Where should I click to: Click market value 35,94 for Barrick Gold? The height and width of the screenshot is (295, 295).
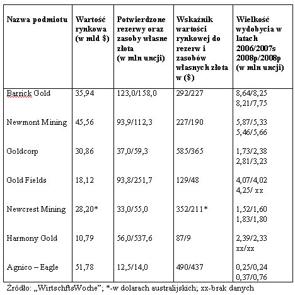[x=84, y=93]
